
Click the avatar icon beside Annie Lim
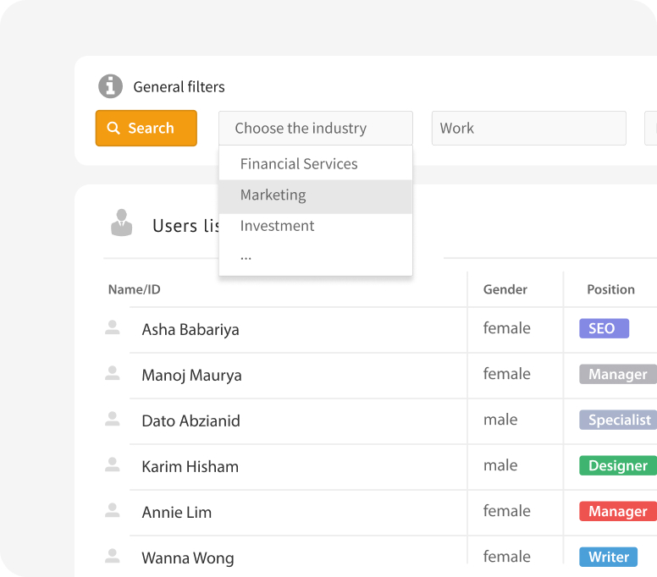112,510
